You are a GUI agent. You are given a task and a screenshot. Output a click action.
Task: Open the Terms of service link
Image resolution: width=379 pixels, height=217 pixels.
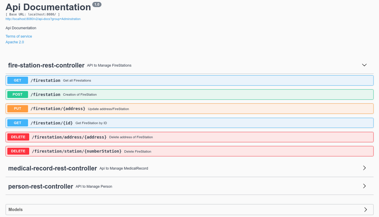(19, 36)
